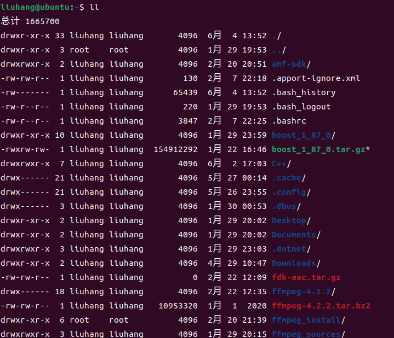Viewport: 394px width, 338px height.
Task: Select the file size 3847
Action: (188, 121)
